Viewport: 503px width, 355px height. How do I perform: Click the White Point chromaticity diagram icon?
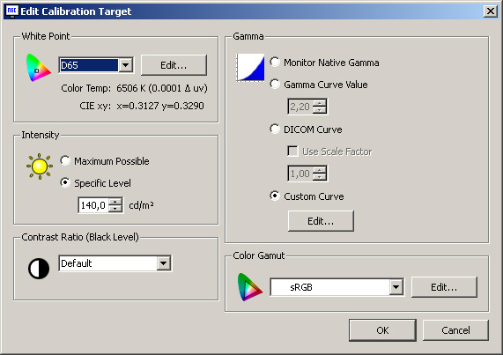(x=38, y=68)
